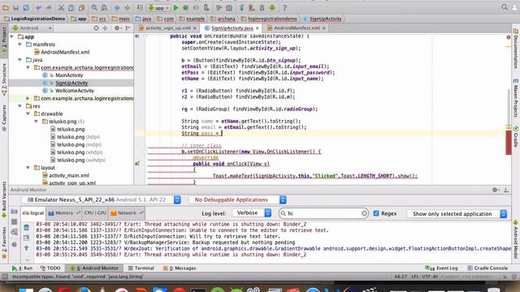Click the Undo arrow icon

point(38,7)
